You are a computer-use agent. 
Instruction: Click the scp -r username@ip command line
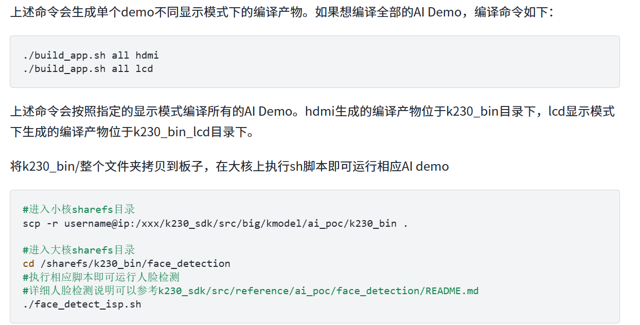[215, 223]
